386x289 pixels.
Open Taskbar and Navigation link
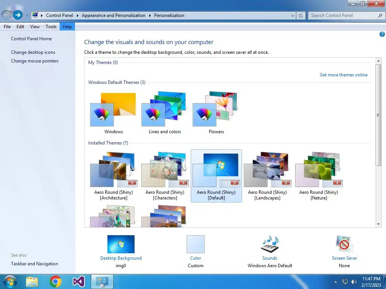pos(34,264)
